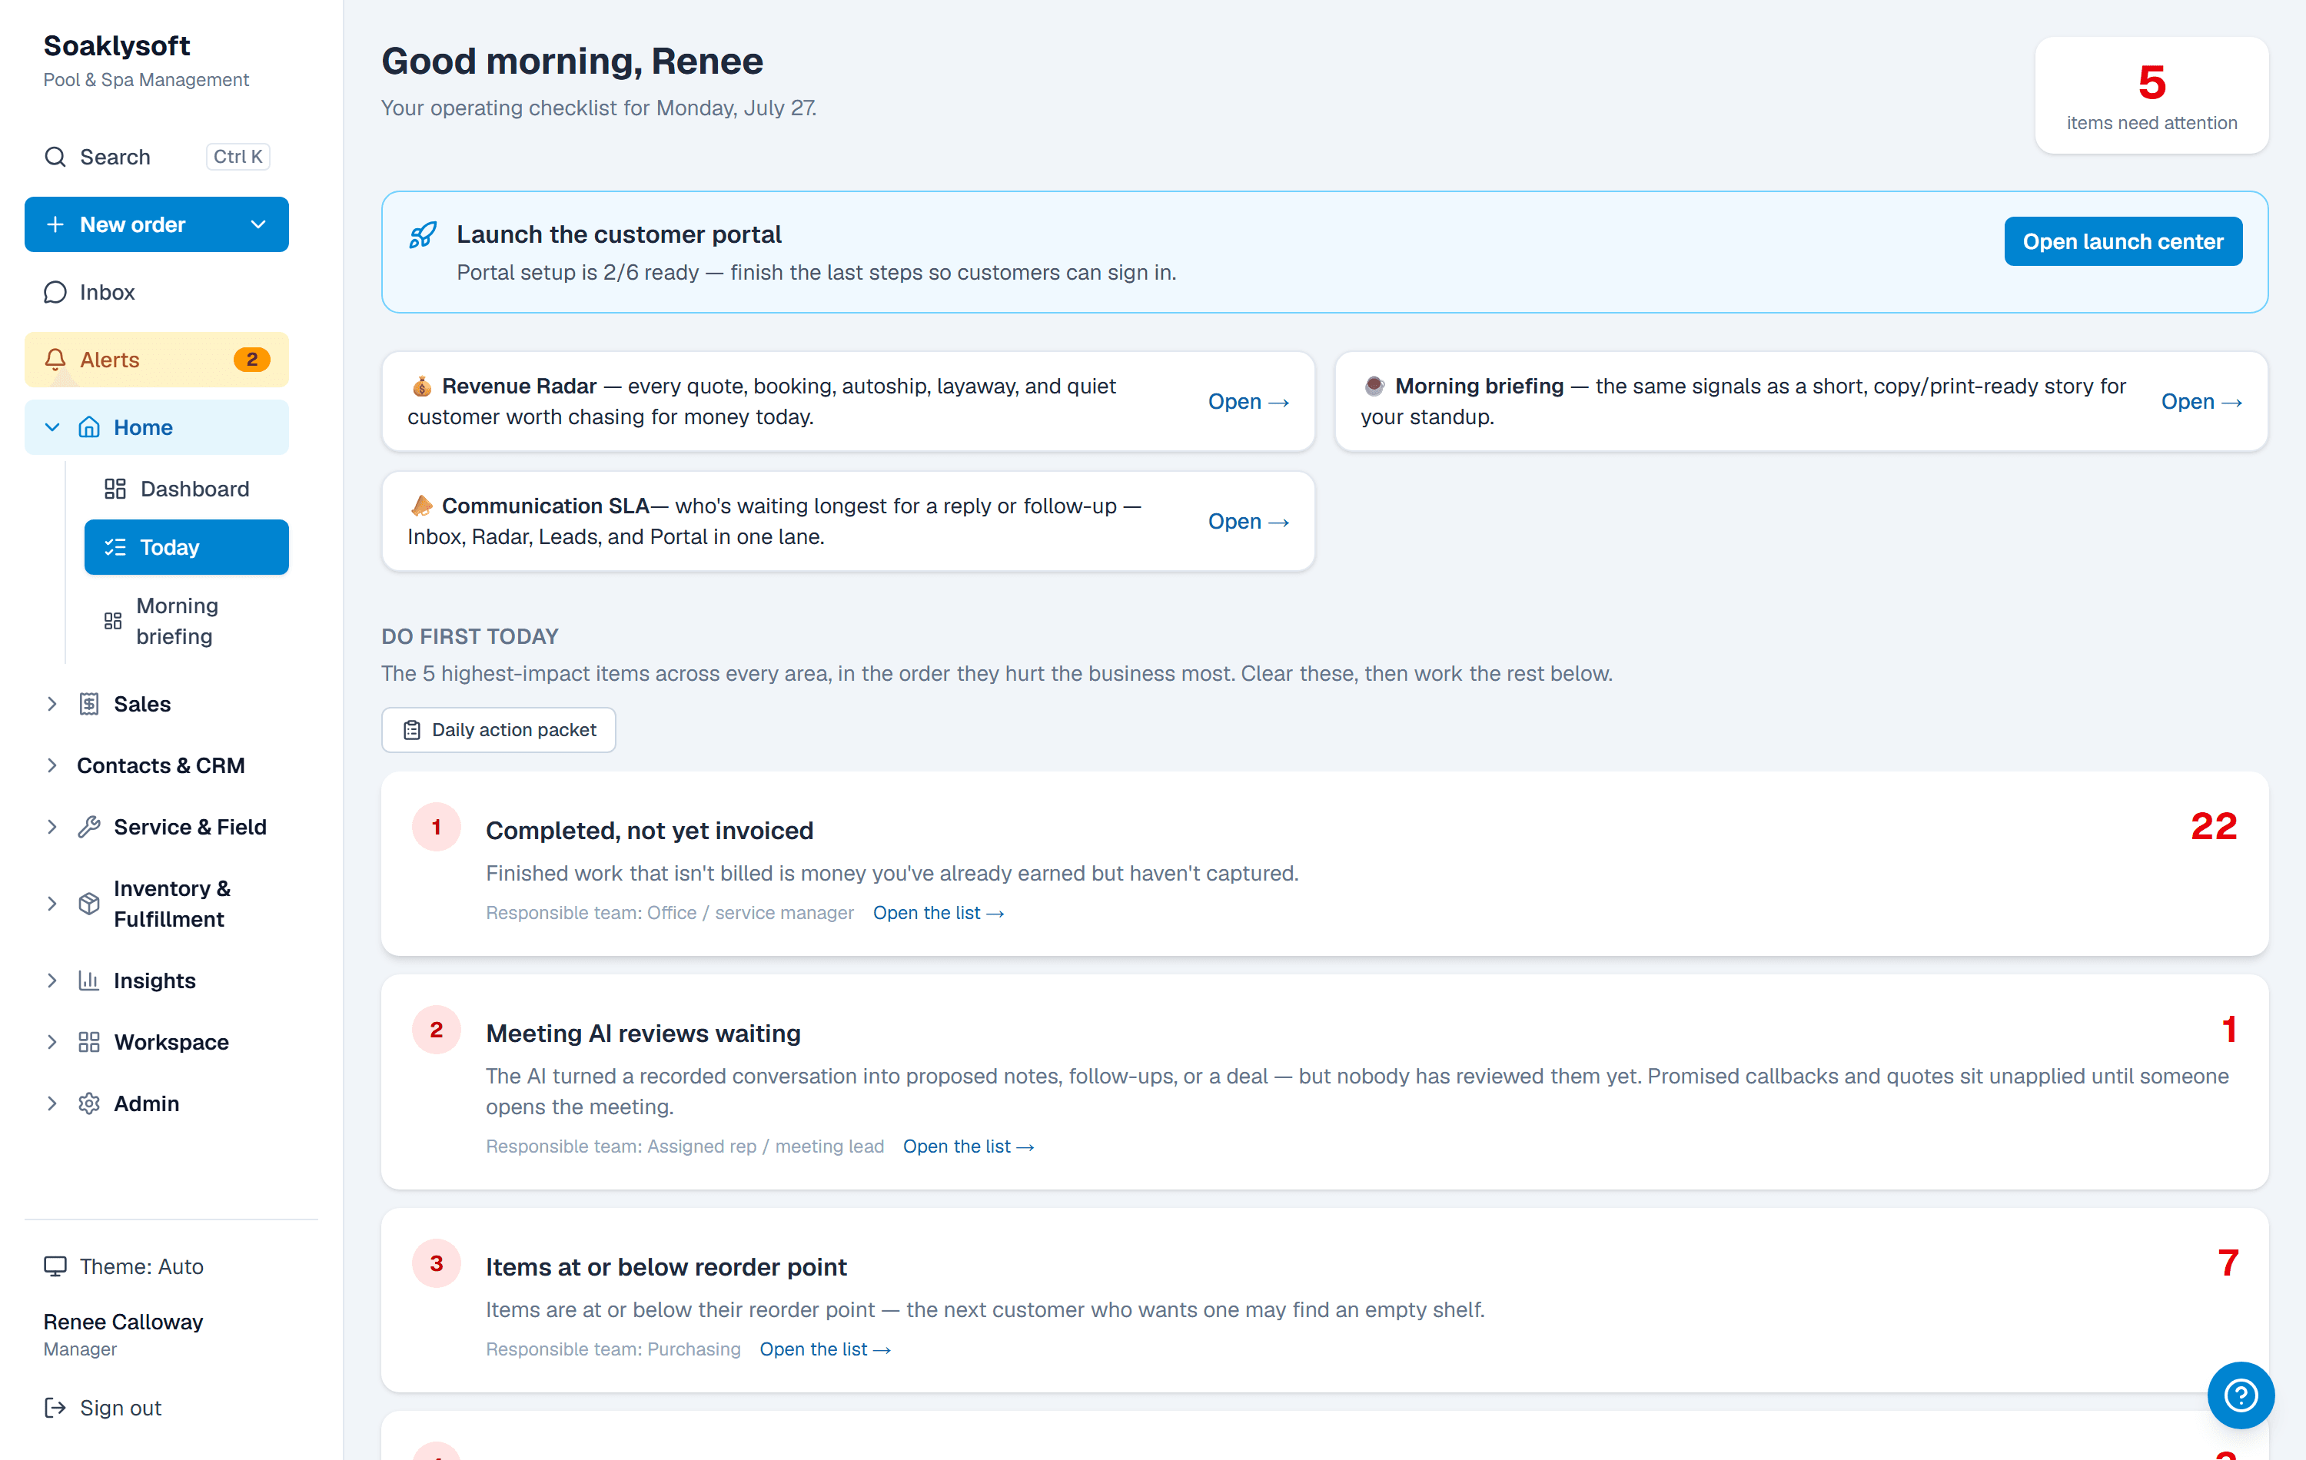Click Sign out text
The height and width of the screenshot is (1460, 2306).
[121, 1407]
